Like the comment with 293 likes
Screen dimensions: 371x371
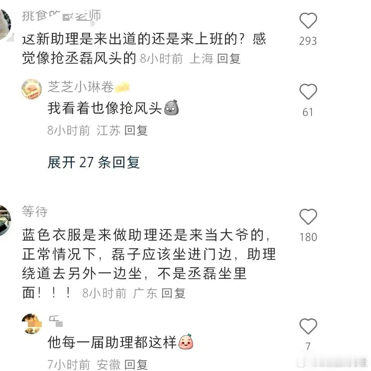point(308,20)
